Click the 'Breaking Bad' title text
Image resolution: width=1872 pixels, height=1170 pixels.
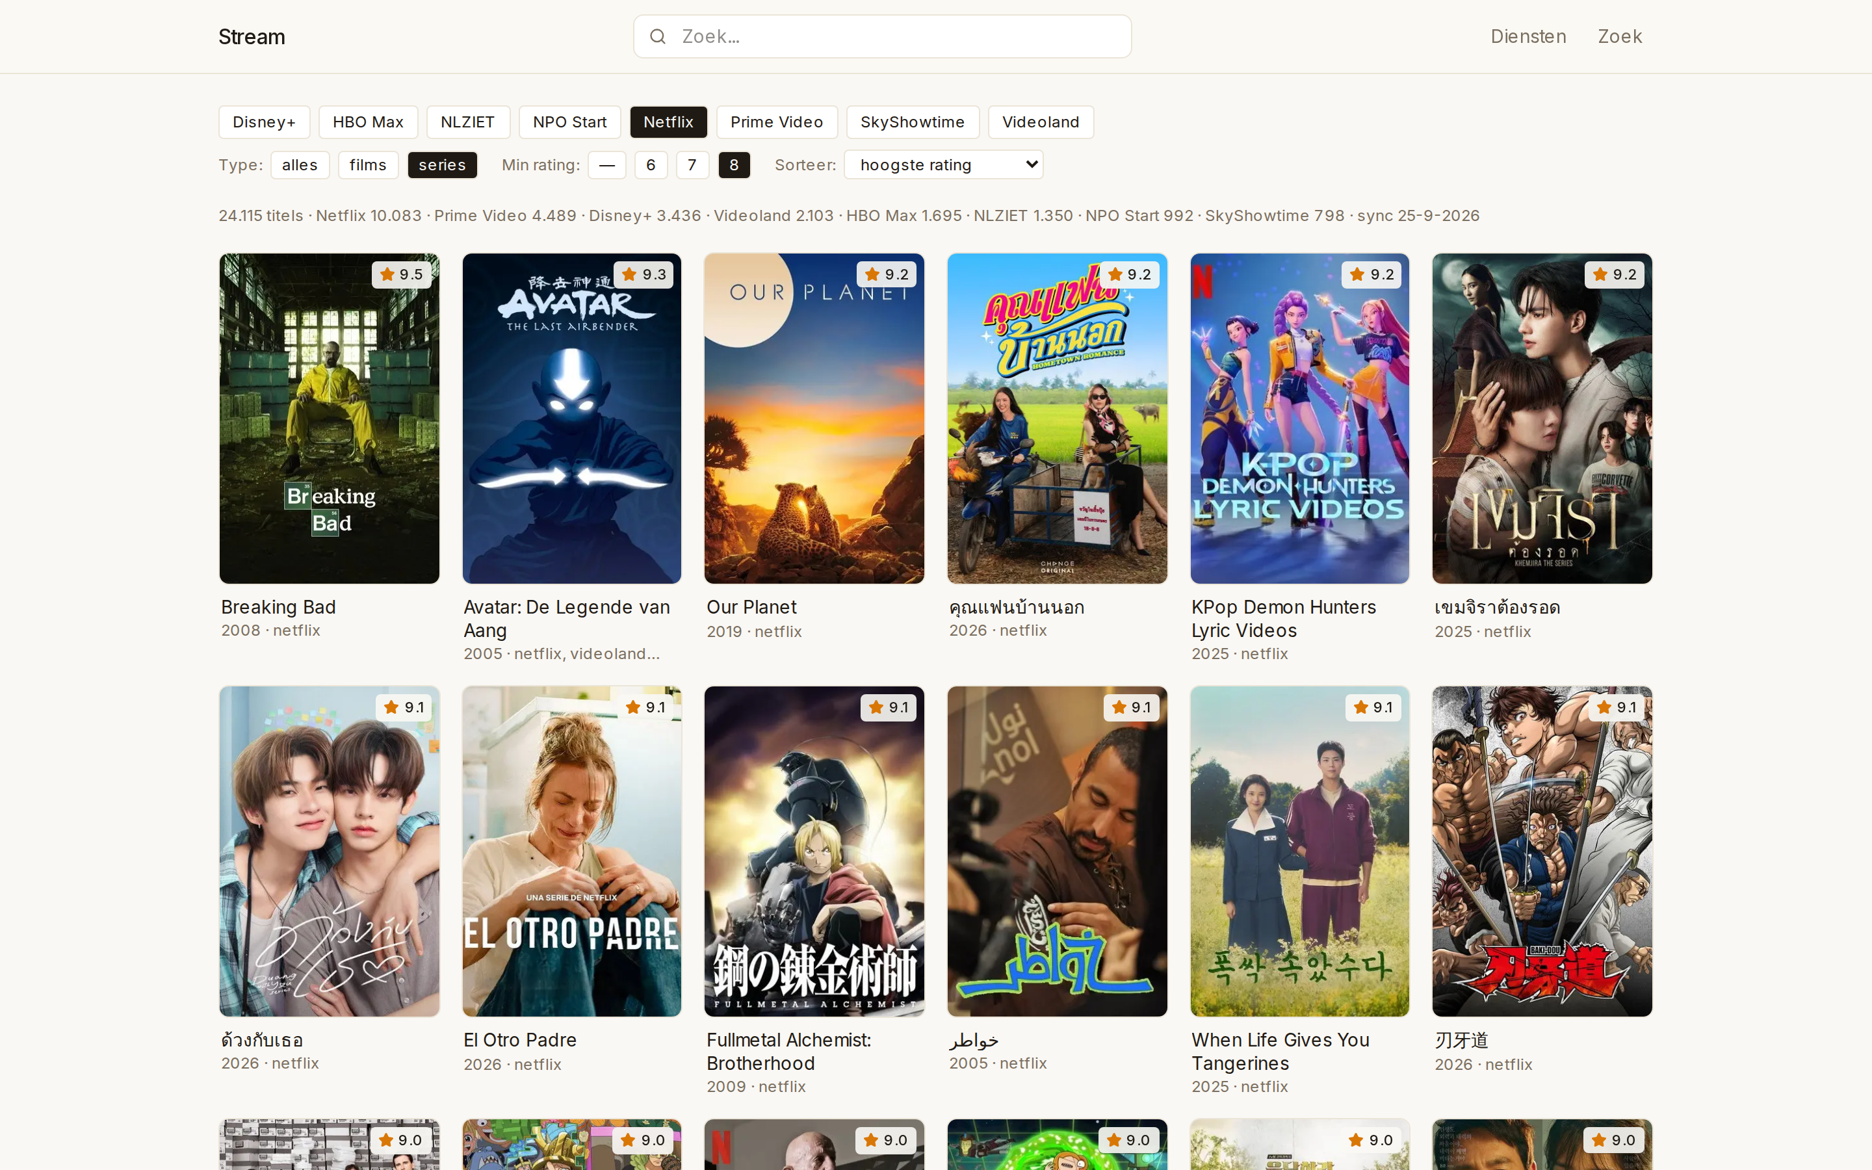coord(278,608)
